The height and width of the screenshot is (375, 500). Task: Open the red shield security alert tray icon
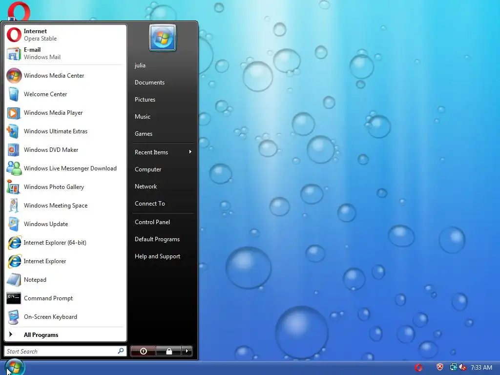tap(440, 367)
